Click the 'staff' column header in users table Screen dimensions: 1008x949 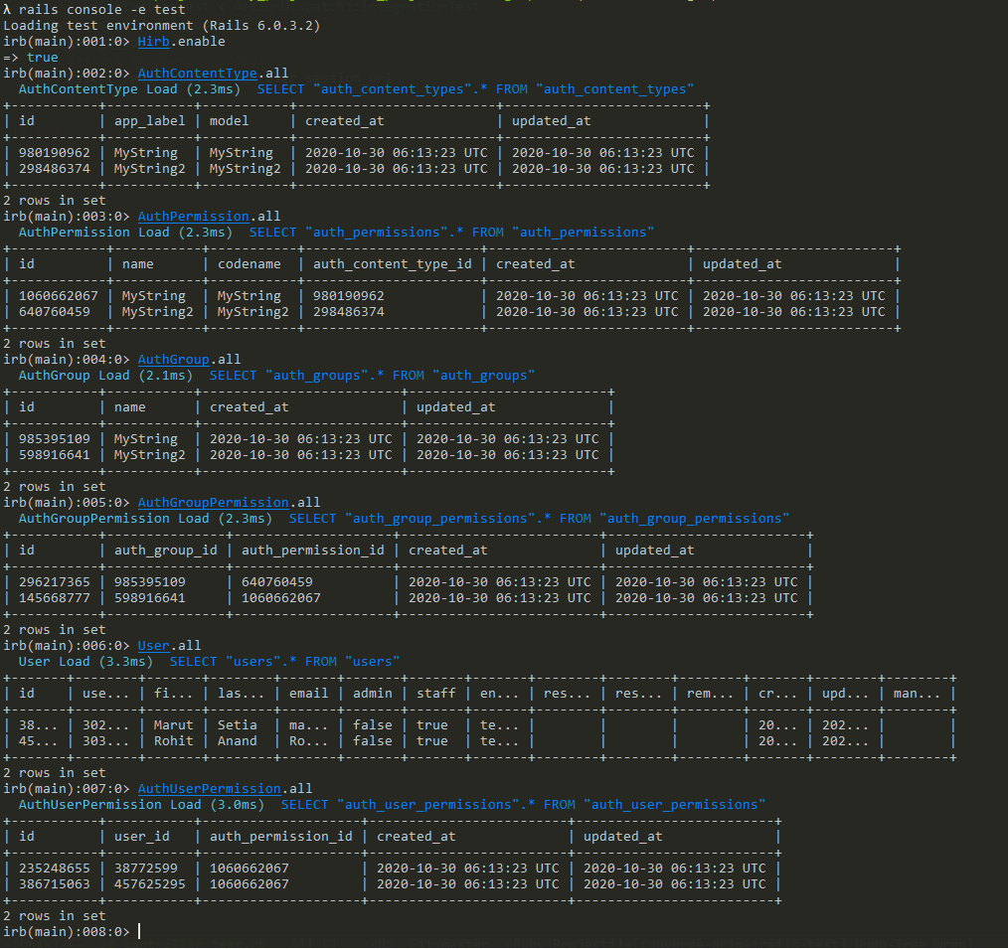click(x=435, y=694)
